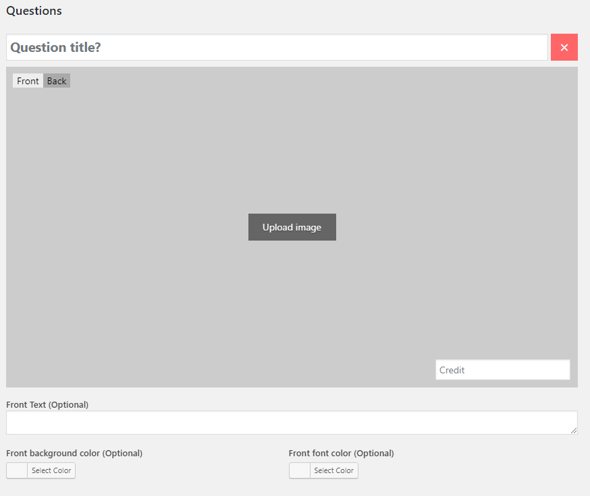590x496 pixels.
Task: Switch to the Front side tab
Action: click(28, 81)
